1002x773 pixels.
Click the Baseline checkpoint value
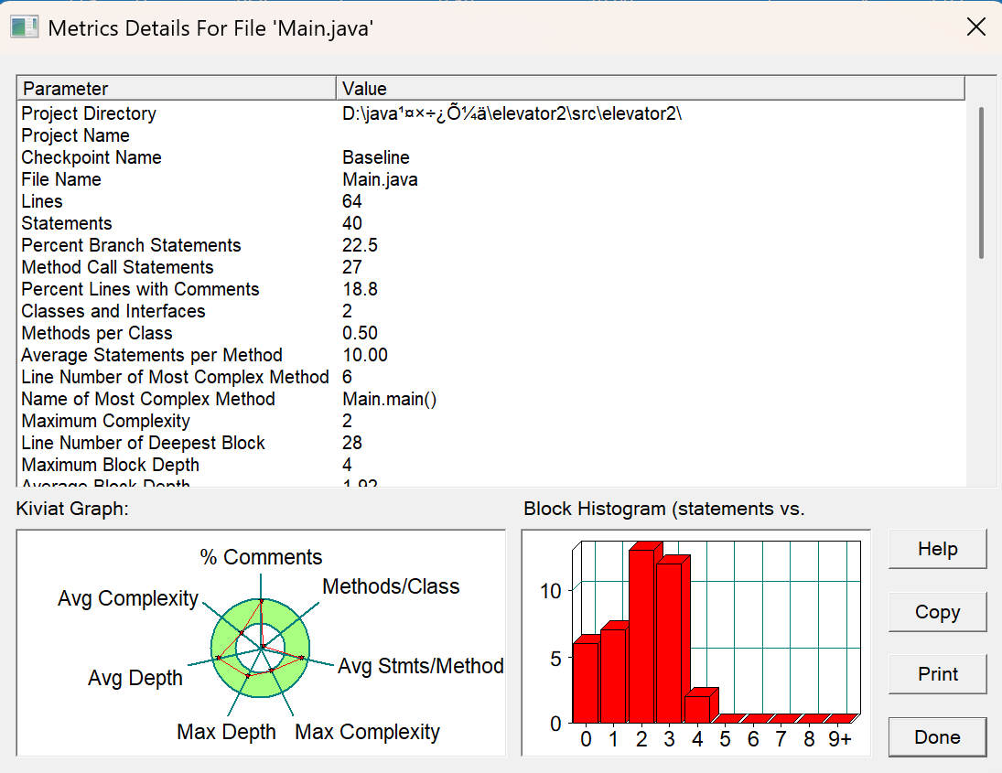376,157
